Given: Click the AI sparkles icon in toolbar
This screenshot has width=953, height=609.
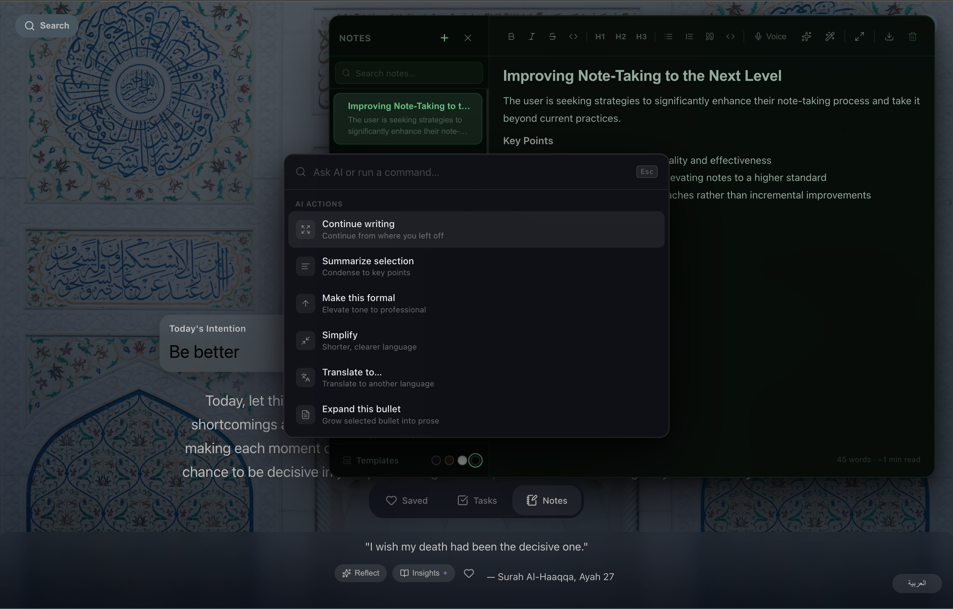Looking at the screenshot, I should (807, 37).
